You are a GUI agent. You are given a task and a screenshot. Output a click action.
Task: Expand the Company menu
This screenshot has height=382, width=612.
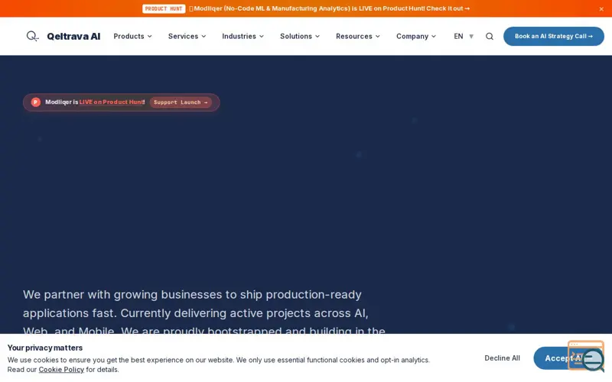(416, 36)
